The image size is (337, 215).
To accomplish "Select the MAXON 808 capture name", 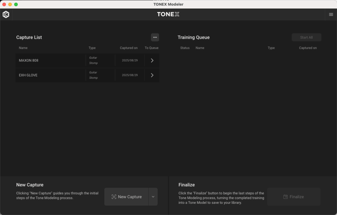I will (29, 60).
